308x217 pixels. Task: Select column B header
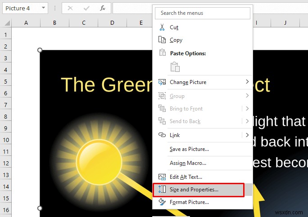click(54, 23)
